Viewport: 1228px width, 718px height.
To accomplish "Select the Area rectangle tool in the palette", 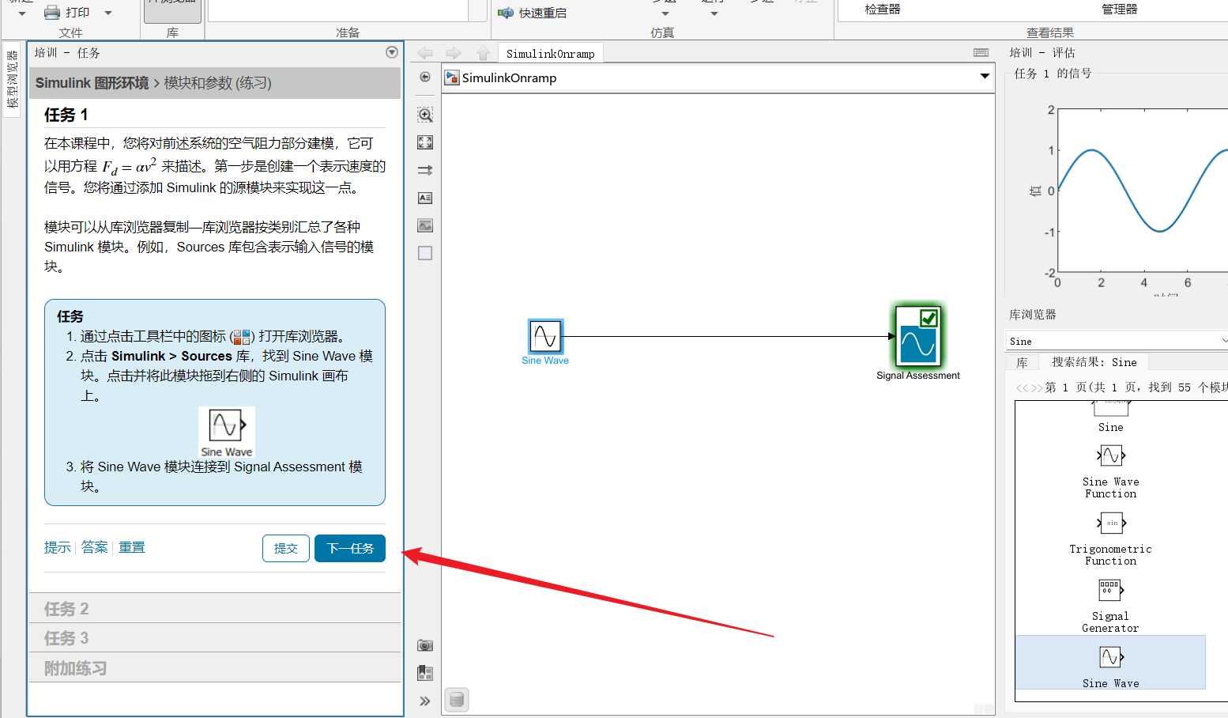I will 425,253.
